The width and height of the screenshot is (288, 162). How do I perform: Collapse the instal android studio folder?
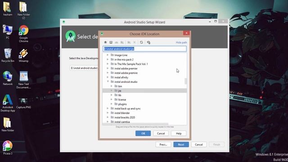click(108, 81)
